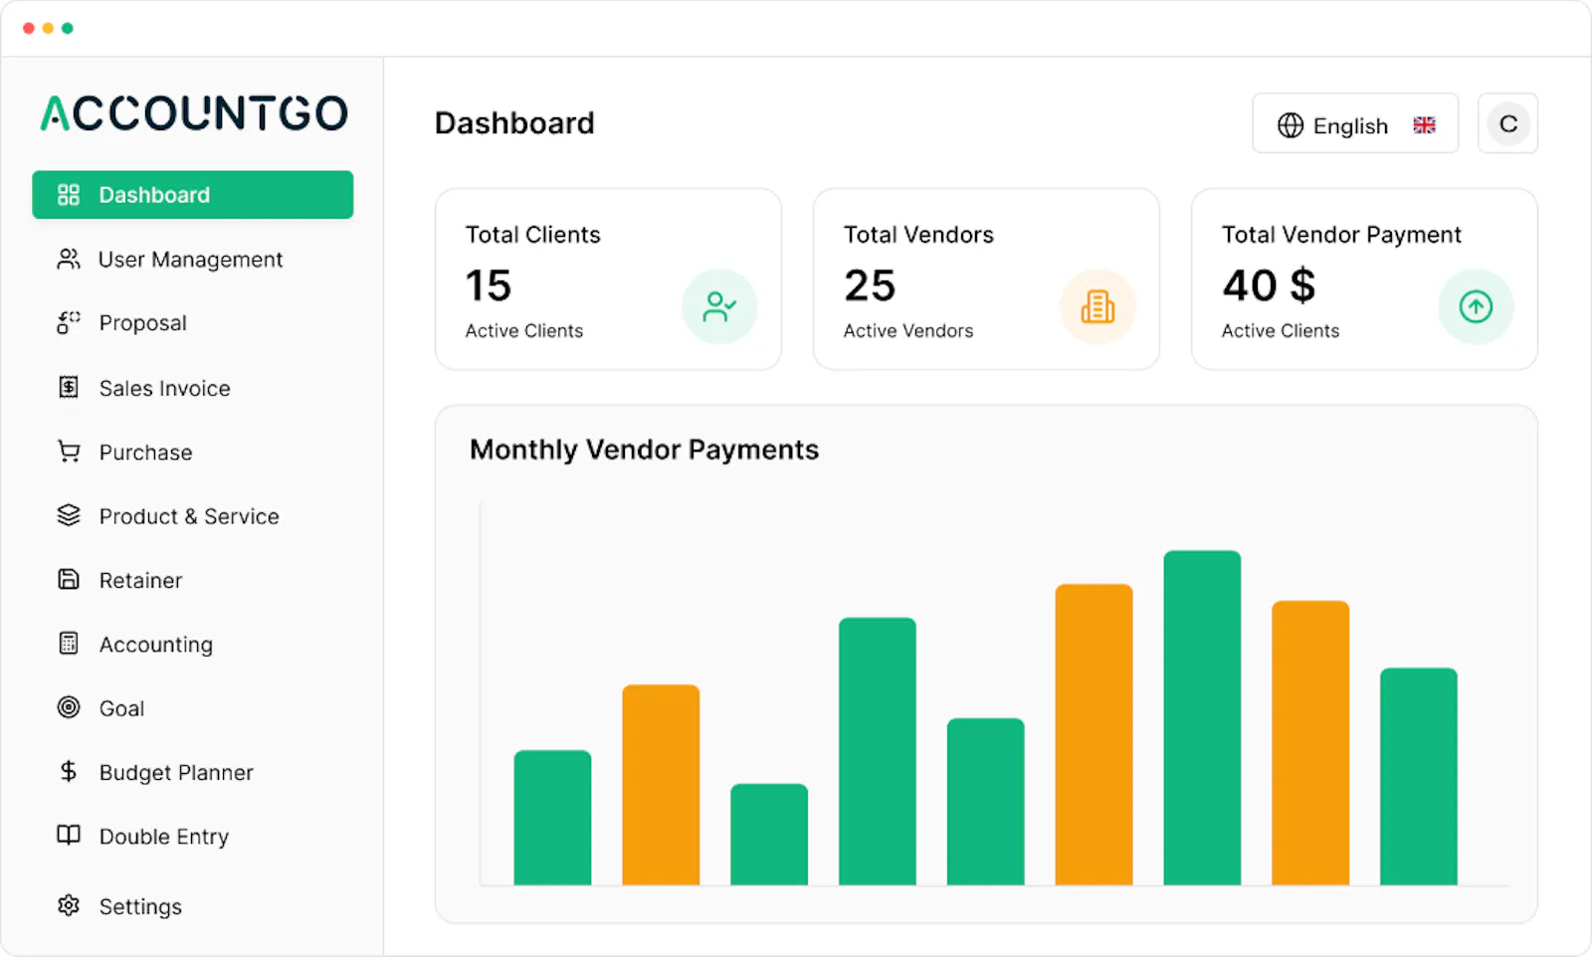This screenshot has height=957, width=1592.
Task: Select Double Entry label
Action: pos(164,837)
